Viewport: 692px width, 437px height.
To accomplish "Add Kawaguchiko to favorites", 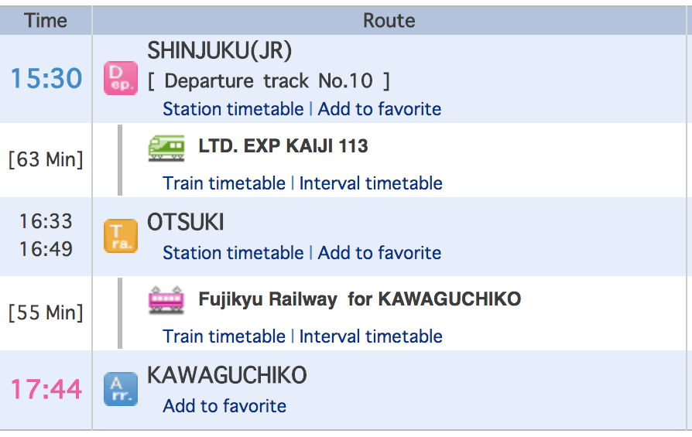I will [224, 406].
